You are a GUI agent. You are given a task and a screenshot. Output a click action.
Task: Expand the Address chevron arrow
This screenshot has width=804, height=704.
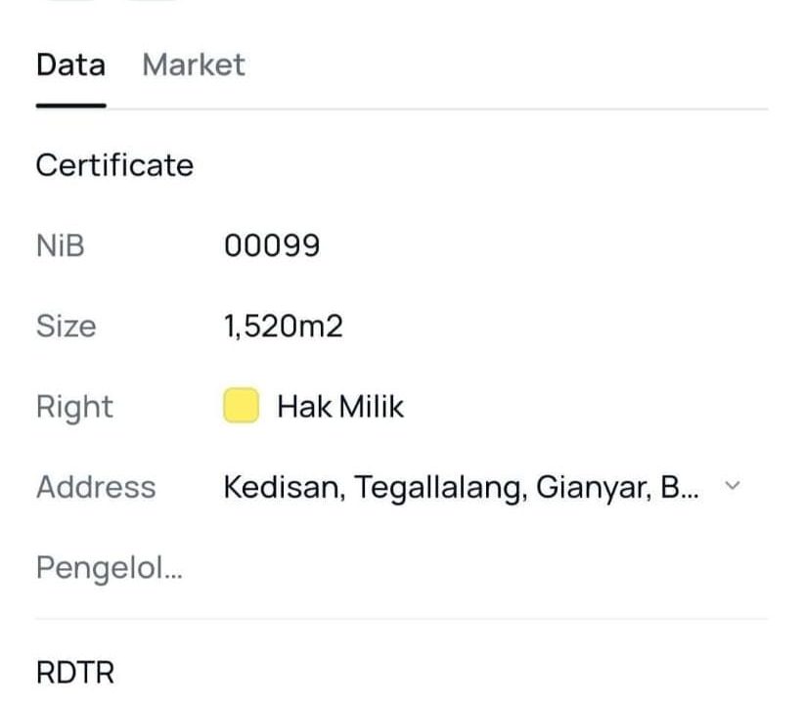733,486
